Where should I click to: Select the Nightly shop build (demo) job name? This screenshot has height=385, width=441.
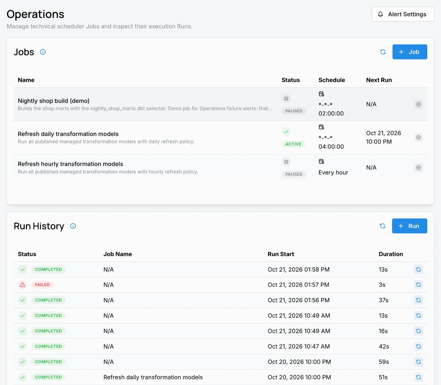tap(54, 101)
